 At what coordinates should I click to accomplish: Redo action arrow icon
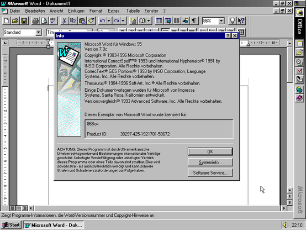(x=117, y=20)
